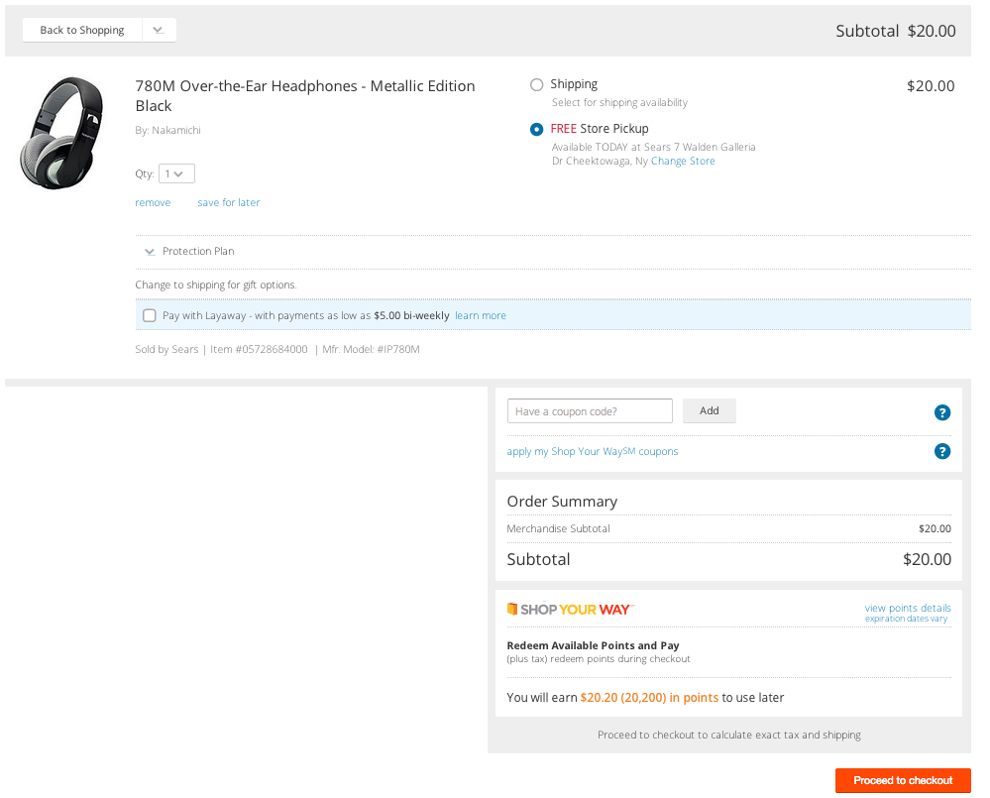Click the 'Mfr. Model: #IP780M' text
This screenshot has height=798, width=990.
(x=372, y=349)
